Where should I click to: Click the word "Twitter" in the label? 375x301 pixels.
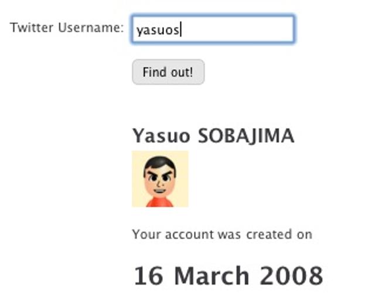coord(32,28)
